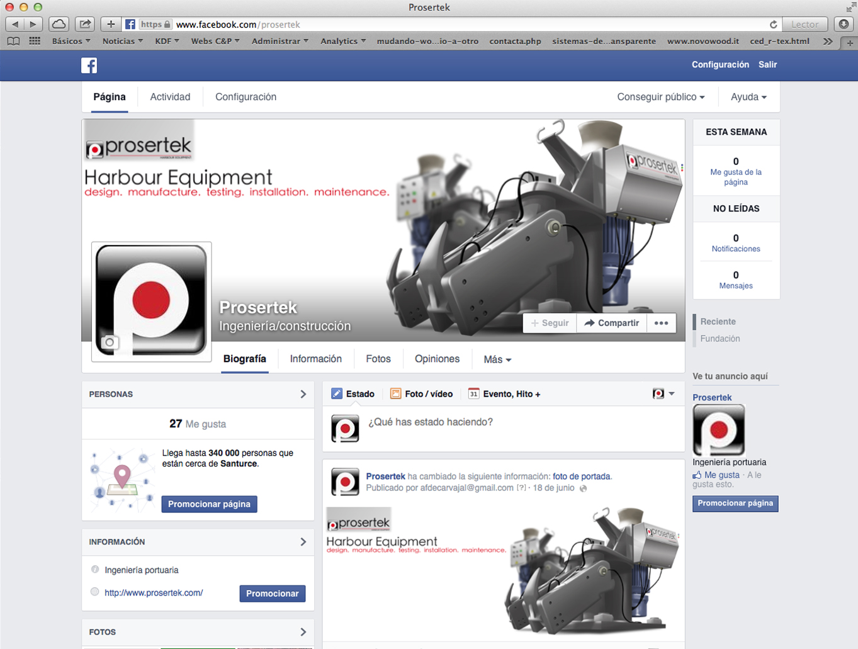Open the Conseguir público dropdown
Image resolution: width=858 pixels, height=649 pixels.
pyautogui.click(x=660, y=97)
